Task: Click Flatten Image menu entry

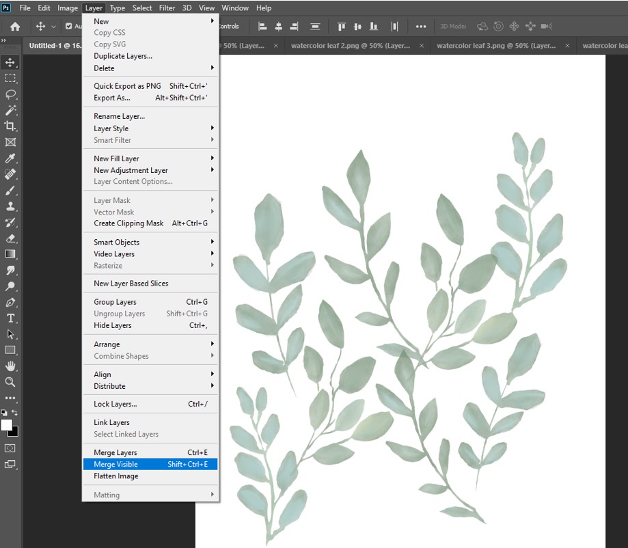Action: coord(116,476)
